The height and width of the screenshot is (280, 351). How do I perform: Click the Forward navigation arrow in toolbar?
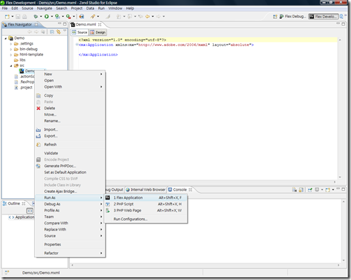pos(158,17)
